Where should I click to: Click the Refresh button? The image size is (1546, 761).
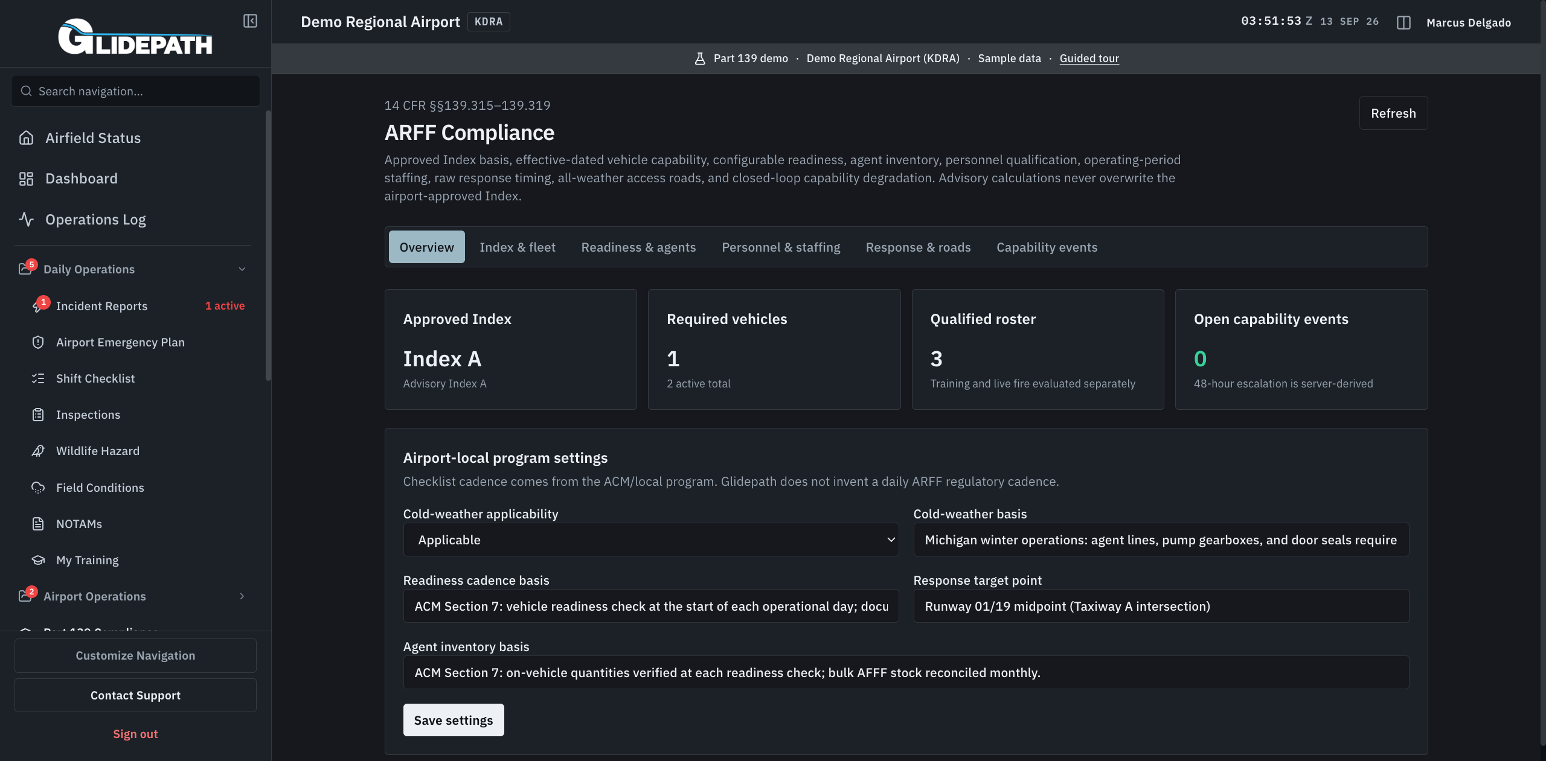(1393, 113)
